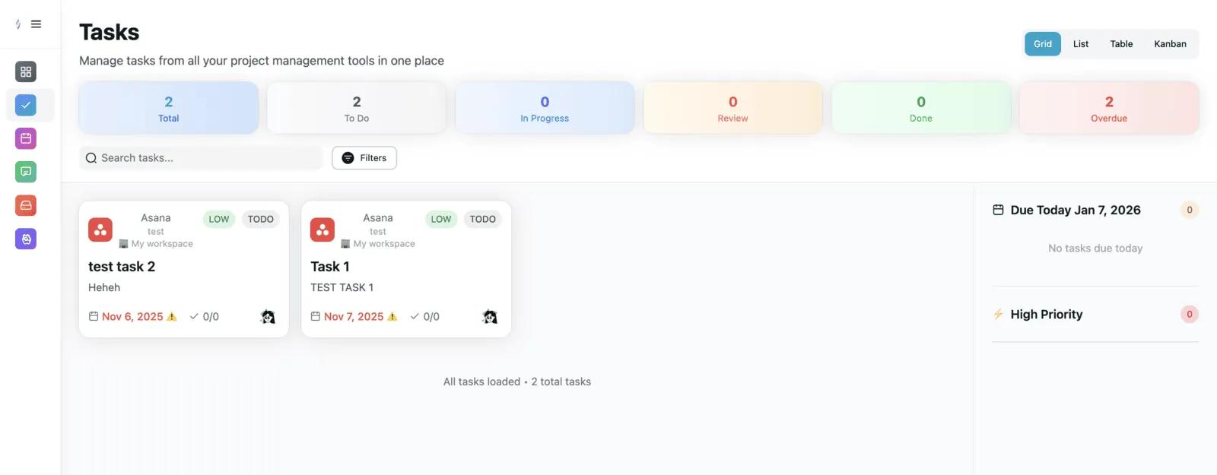Image resolution: width=1217 pixels, height=475 pixels.
Task: Switch to the Grid view
Action: point(1042,44)
